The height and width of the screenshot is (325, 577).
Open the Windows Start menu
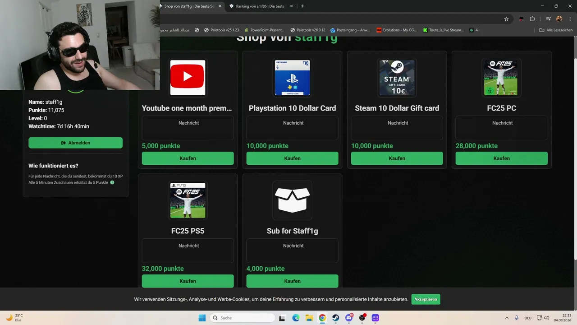coord(202,318)
